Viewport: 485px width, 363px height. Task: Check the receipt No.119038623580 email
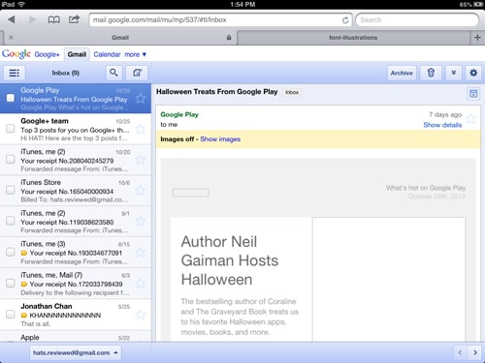pos(11,221)
